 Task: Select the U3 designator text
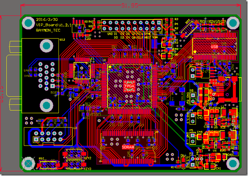point(75,128)
